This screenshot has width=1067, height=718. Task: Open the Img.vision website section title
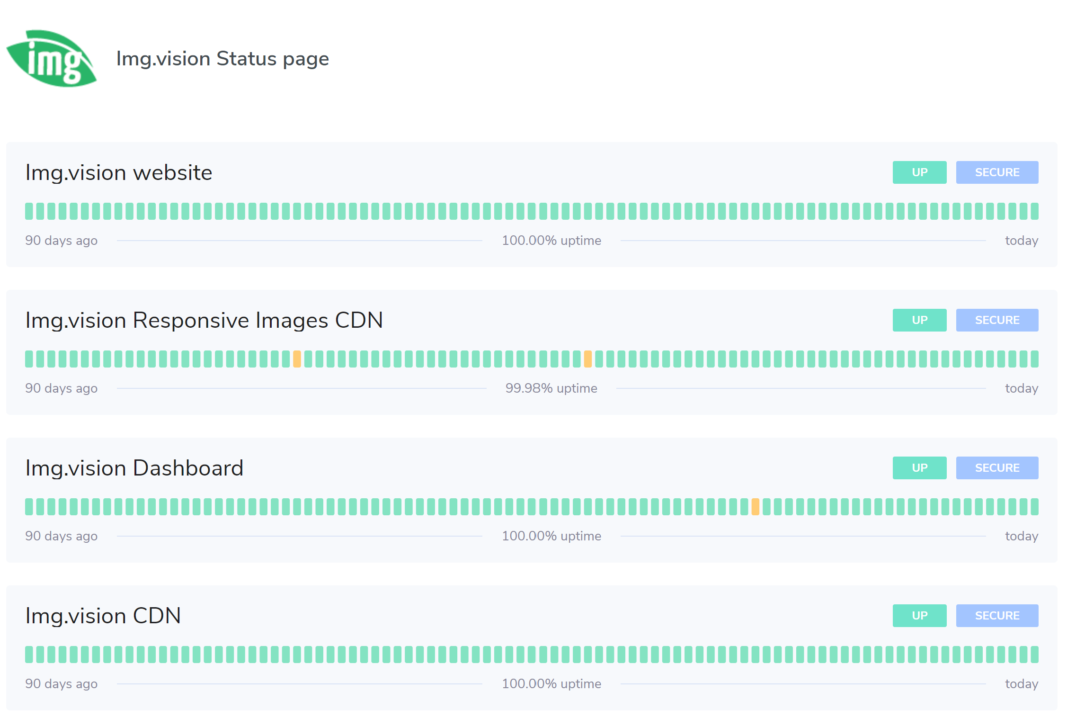(x=118, y=172)
